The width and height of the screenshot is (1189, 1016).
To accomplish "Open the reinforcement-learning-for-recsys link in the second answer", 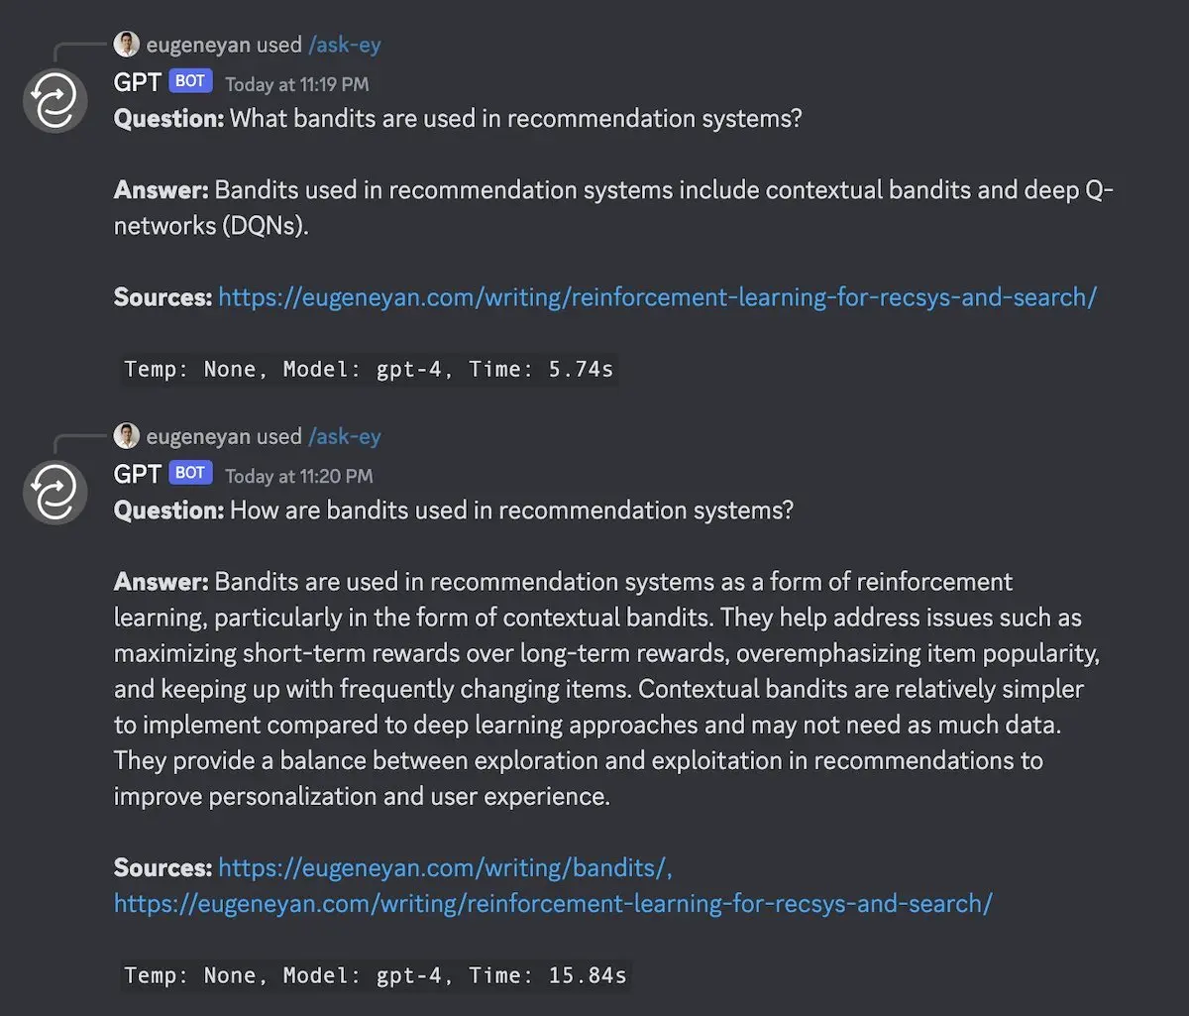I will point(553,904).
